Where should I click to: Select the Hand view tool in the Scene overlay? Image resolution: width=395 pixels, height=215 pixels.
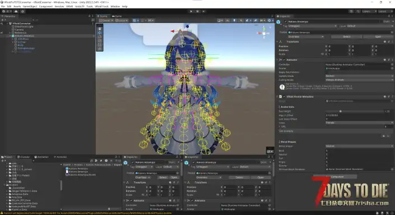pos(100,29)
